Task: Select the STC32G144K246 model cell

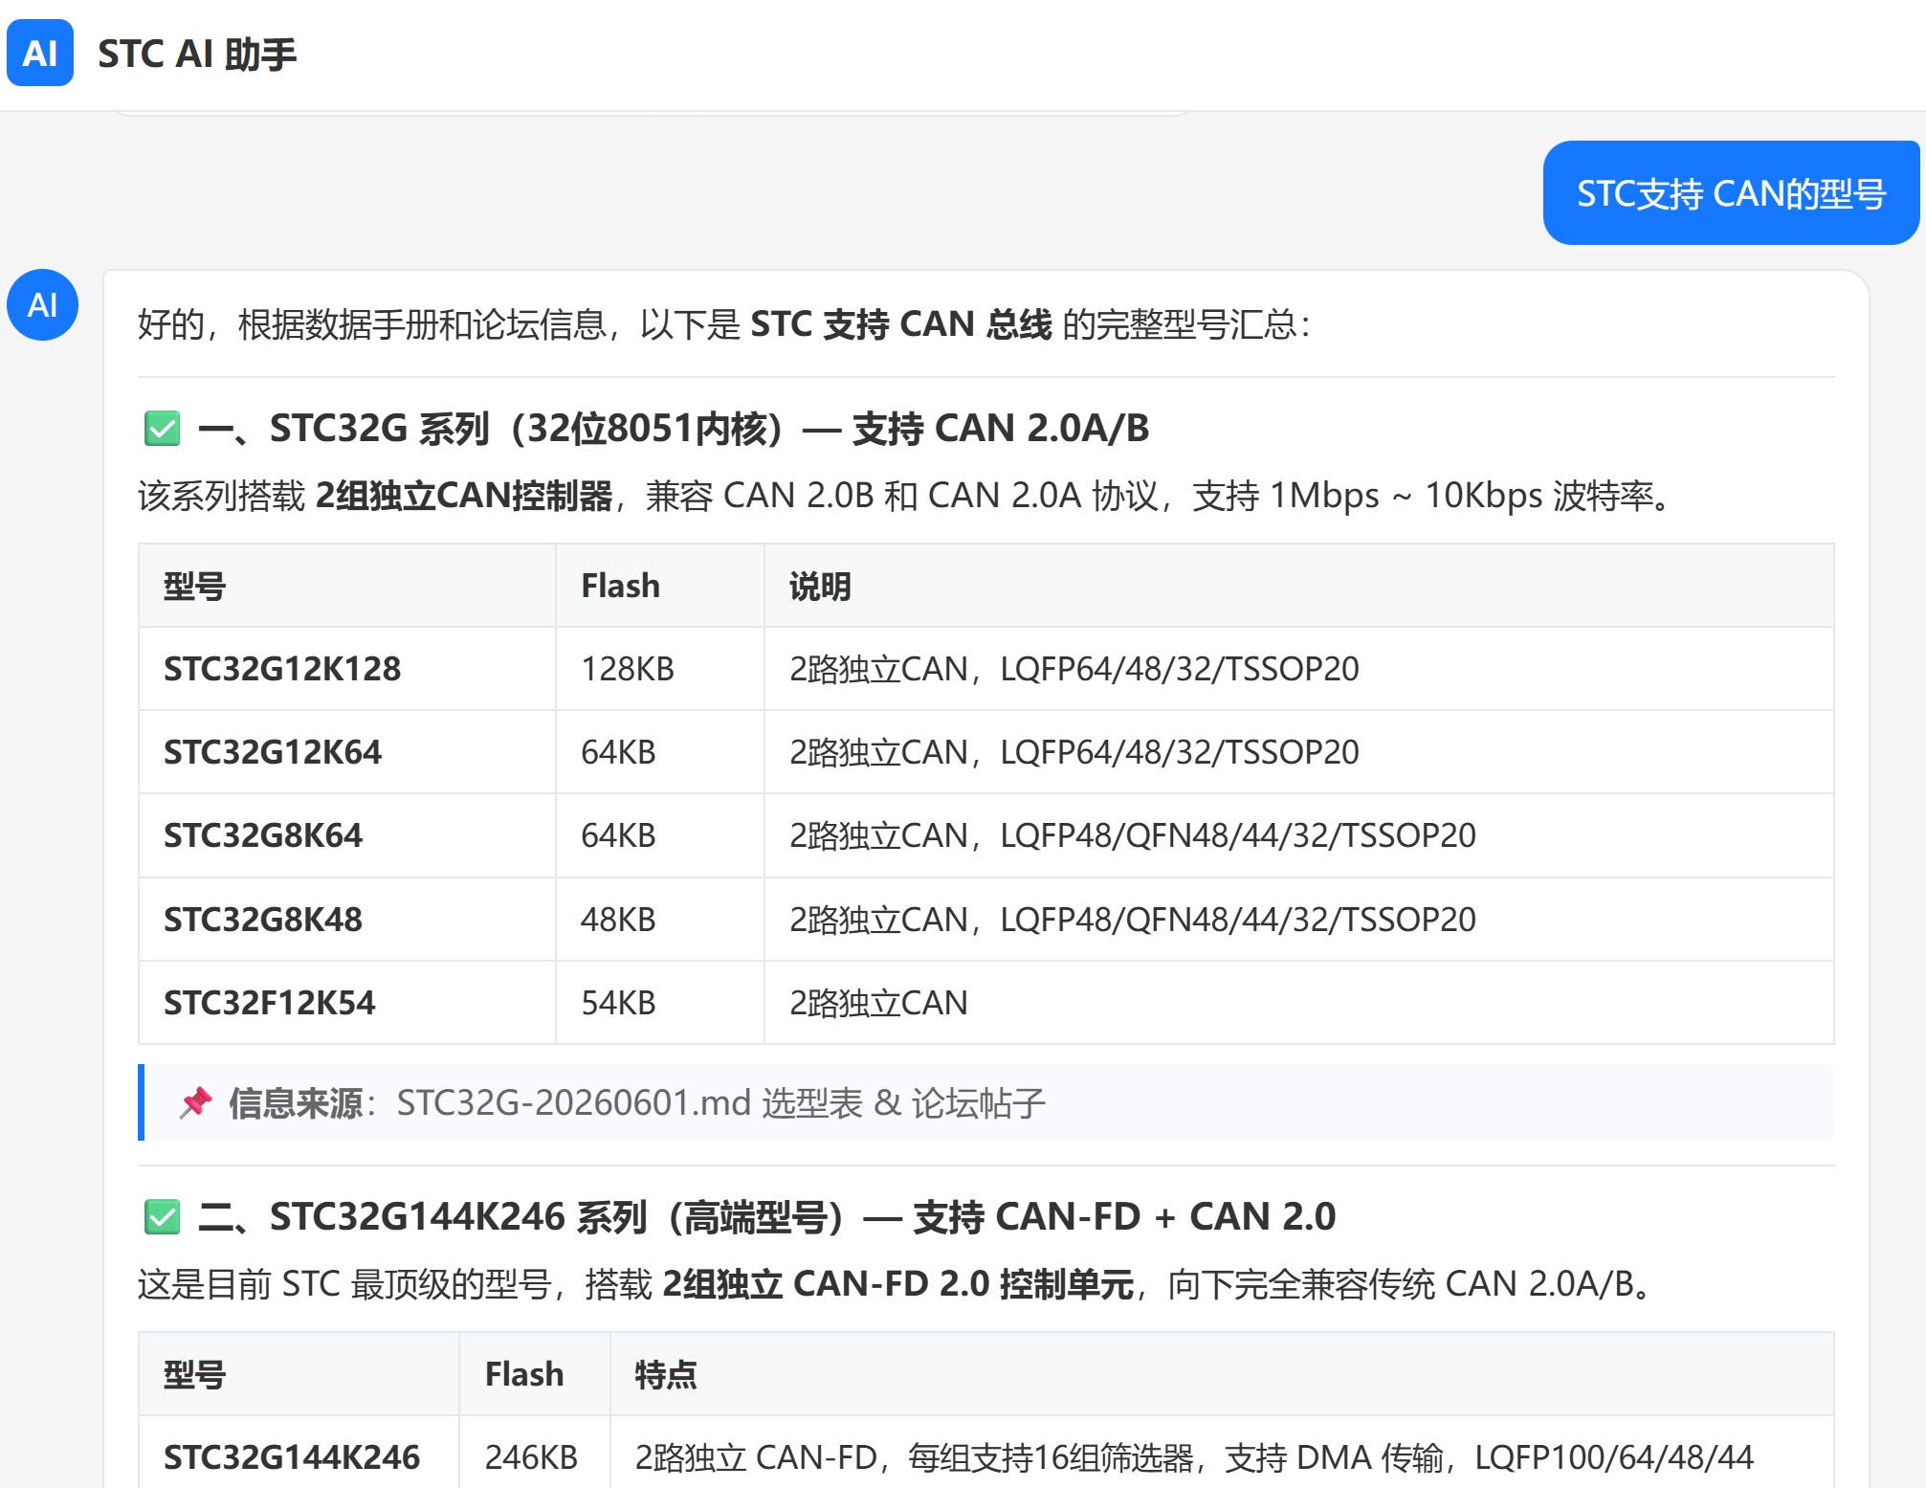Action: [299, 1455]
